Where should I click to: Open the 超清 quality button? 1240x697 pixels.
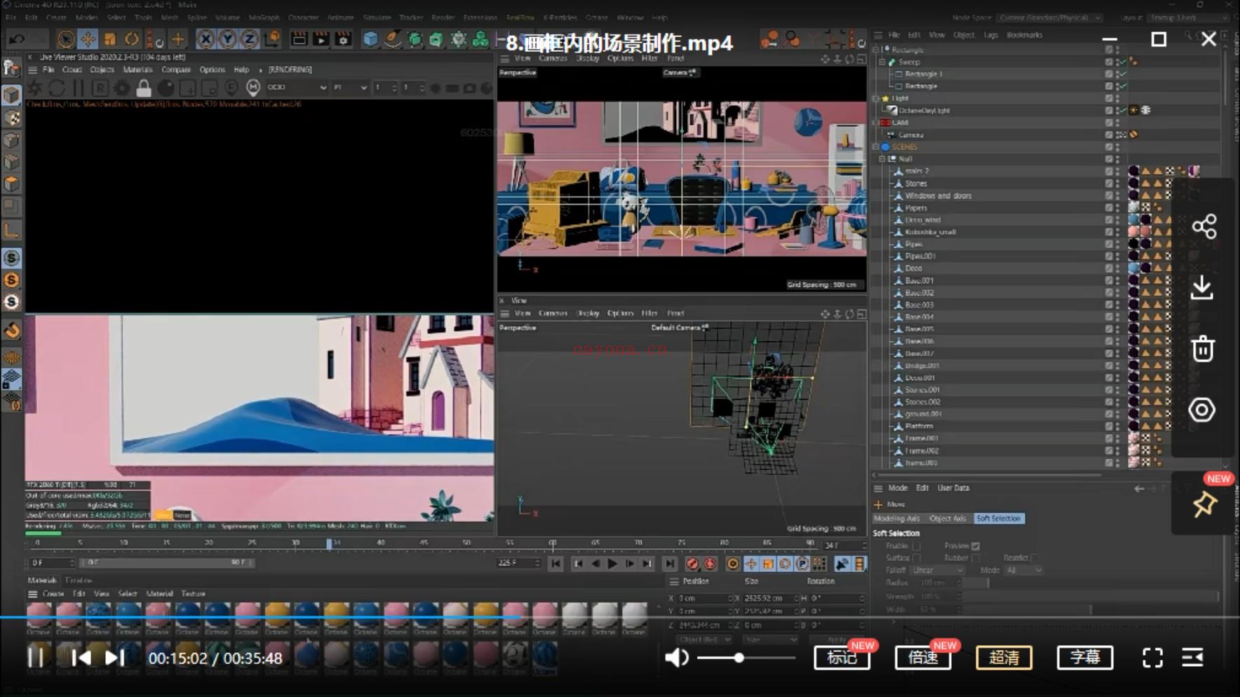pos(1004,658)
